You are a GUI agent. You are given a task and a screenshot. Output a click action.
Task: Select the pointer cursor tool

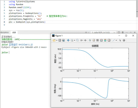pos(120,40)
